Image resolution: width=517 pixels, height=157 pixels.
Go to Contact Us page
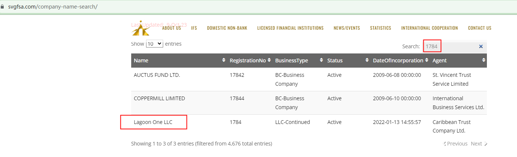pos(479,28)
